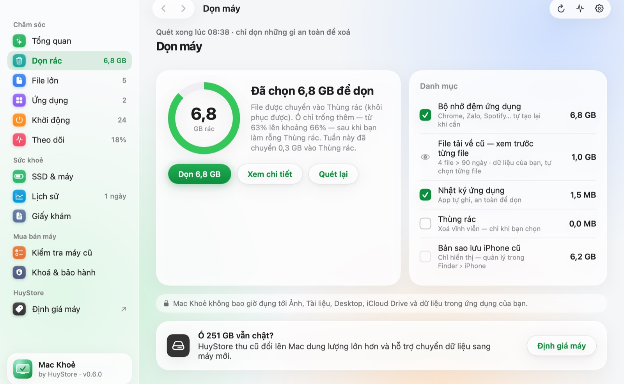624x384 pixels.
Task: Go forward with the right chevron
Action: [x=183, y=9]
